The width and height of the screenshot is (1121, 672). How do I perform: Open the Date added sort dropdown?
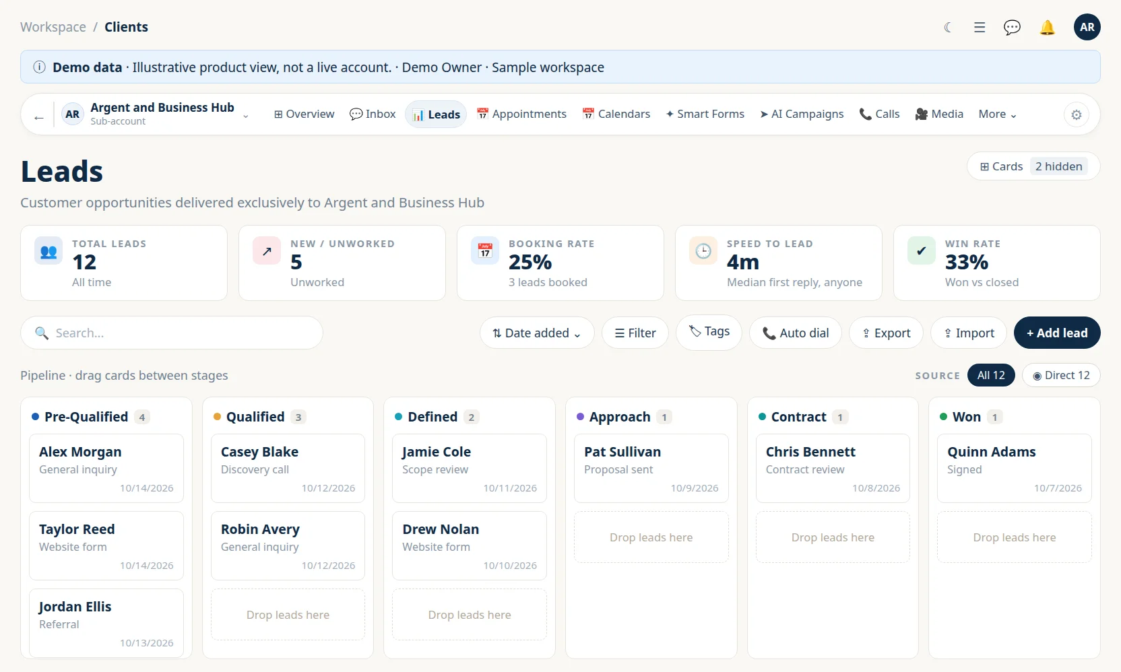537,333
